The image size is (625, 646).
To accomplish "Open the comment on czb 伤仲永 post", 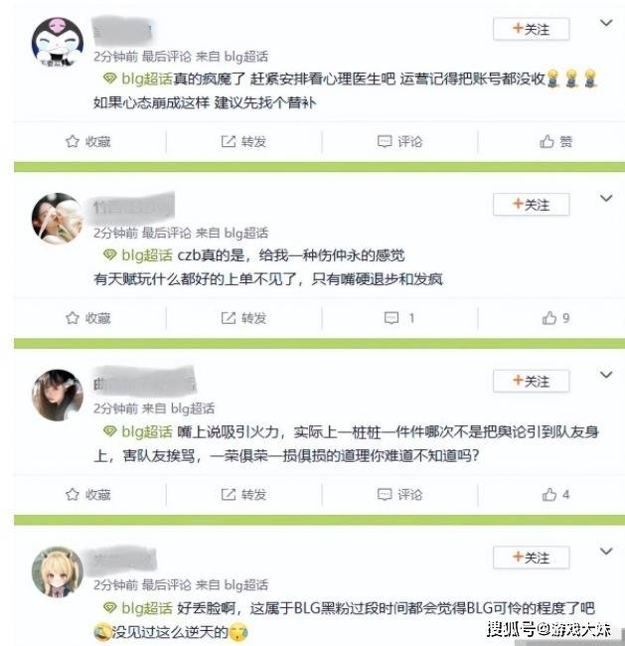I will (399, 318).
